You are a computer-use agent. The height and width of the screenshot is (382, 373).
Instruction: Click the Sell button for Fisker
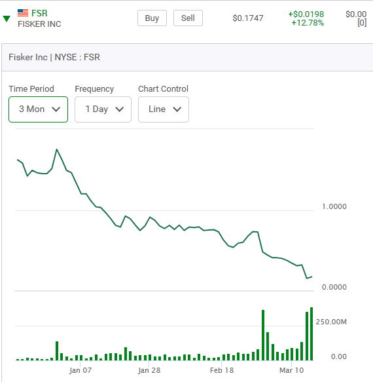point(188,18)
